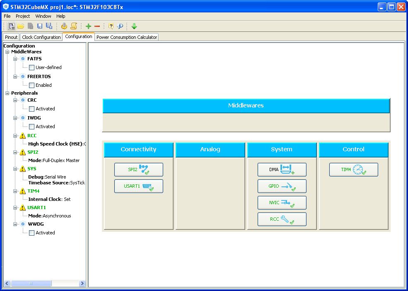Collapse the Peripherals tree node
This screenshot has height=291, width=408.
tap(7, 93)
